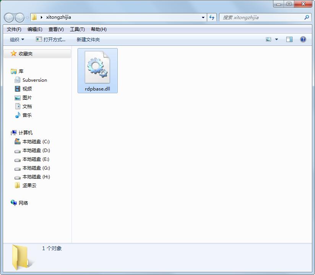Open the Subversion folder icon
Image resolution: width=315 pixels, height=275 pixels.
[x=17, y=80]
